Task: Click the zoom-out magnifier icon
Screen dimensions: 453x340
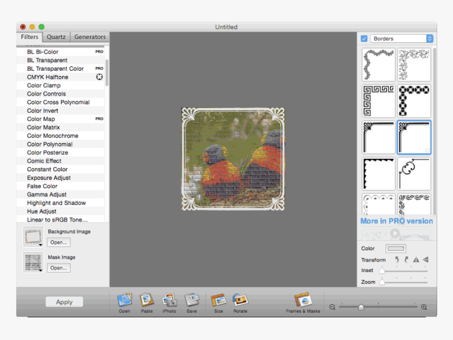Action: point(332,306)
